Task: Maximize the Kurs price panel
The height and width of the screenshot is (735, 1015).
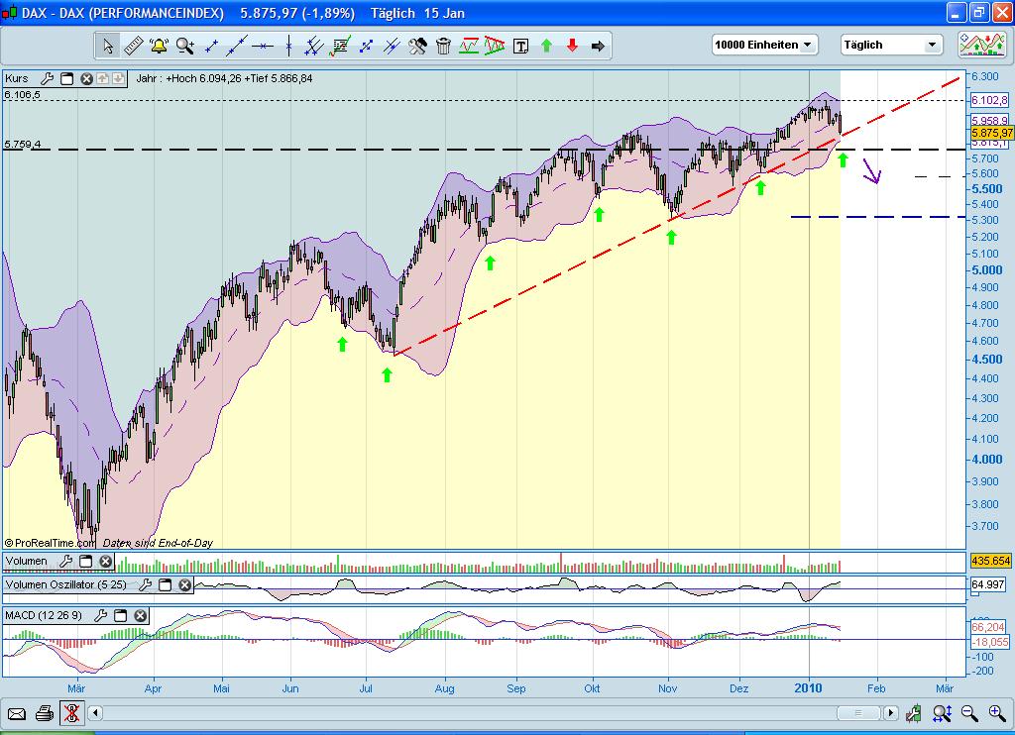Action: pyautogui.click(x=66, y=79)
